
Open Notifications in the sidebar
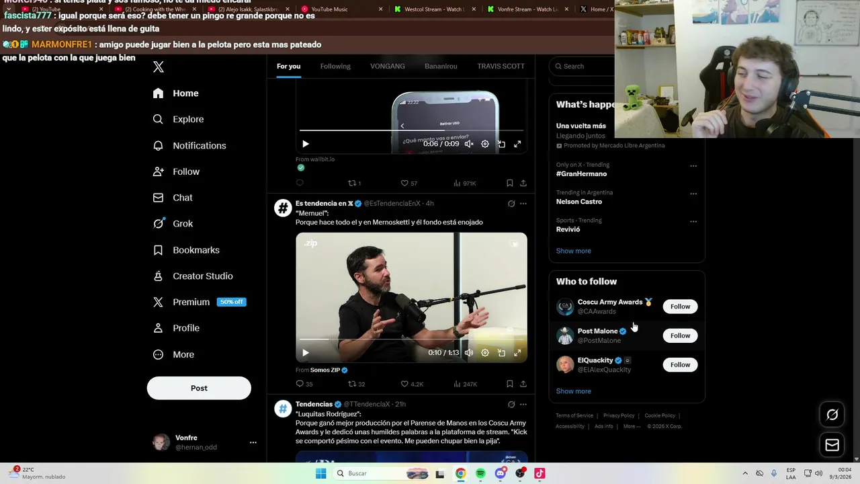point(189,145)
